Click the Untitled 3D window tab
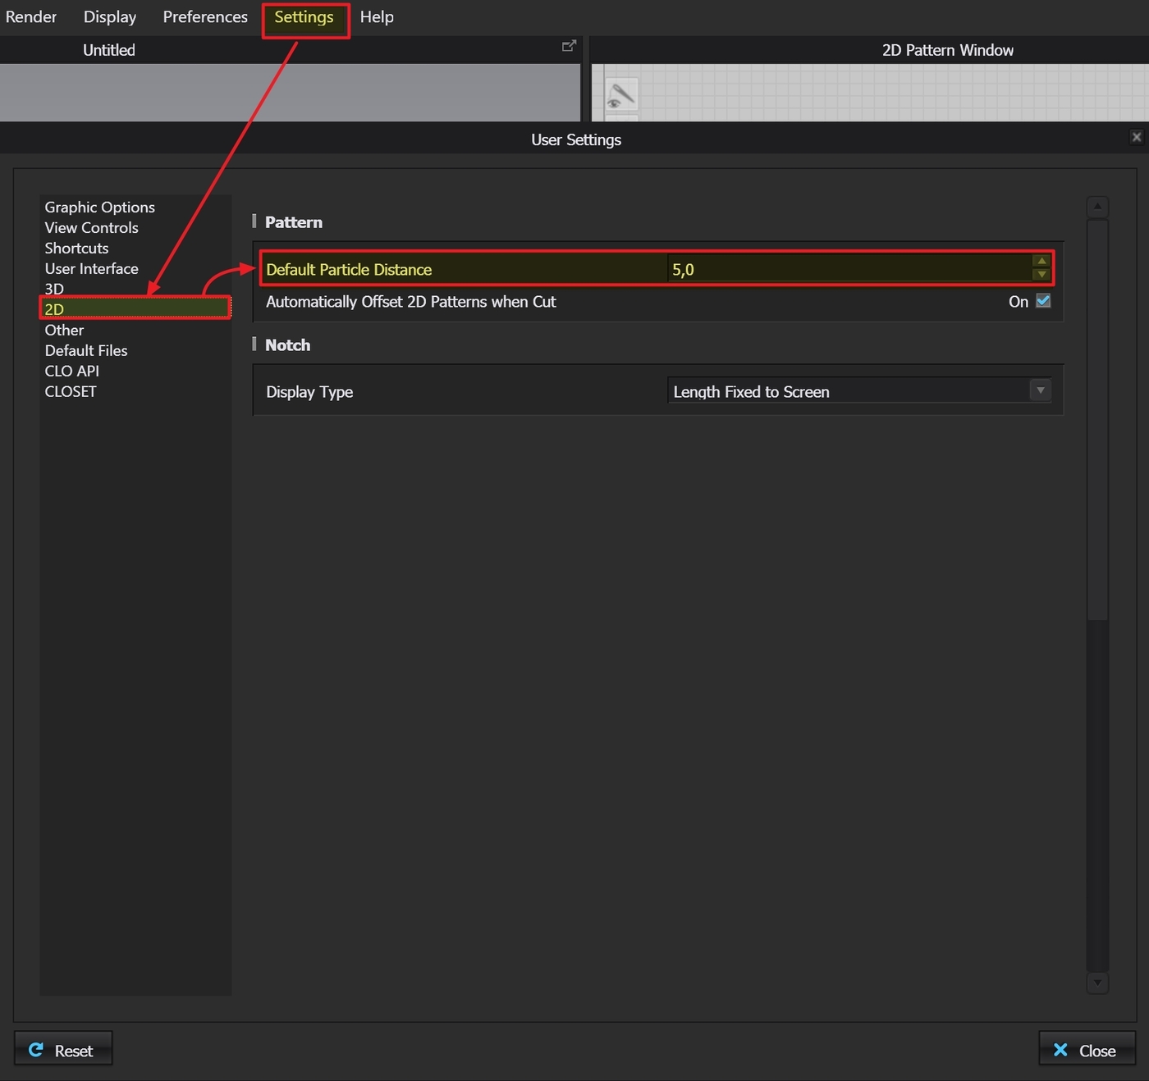Viewport: 1149px width, 1081px height. click(109, 50)
